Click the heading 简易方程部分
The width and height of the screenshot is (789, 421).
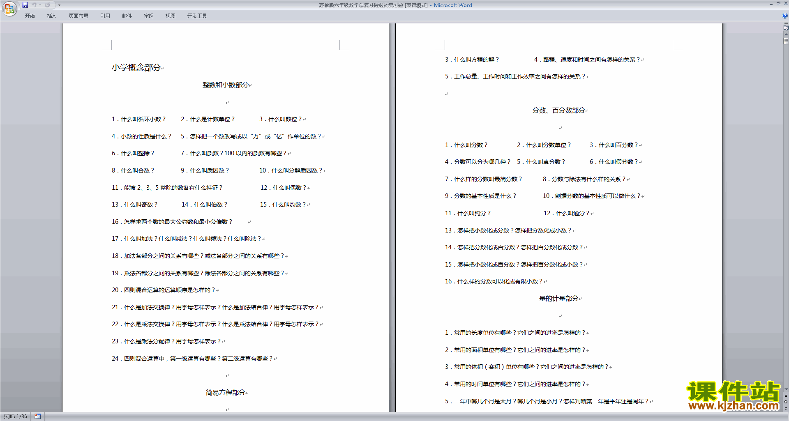225,393
